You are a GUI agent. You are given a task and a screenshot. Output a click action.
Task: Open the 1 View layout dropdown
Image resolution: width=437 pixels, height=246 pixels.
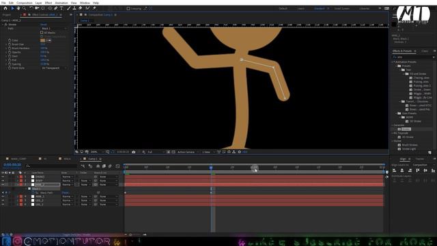(x=208, y=152)
